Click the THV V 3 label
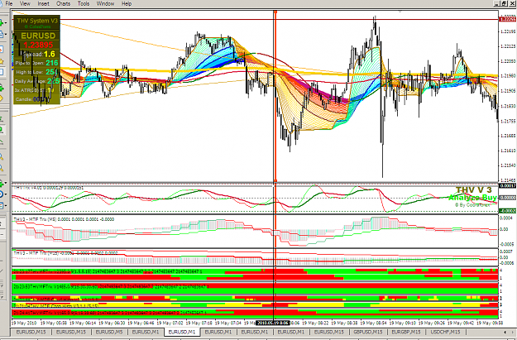Image resolution: width=517 pixels, height=340 pixels. (x=473, y=190)
